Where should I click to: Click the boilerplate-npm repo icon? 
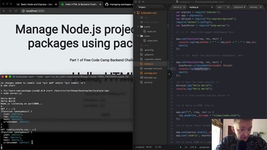tap(138, 13)
